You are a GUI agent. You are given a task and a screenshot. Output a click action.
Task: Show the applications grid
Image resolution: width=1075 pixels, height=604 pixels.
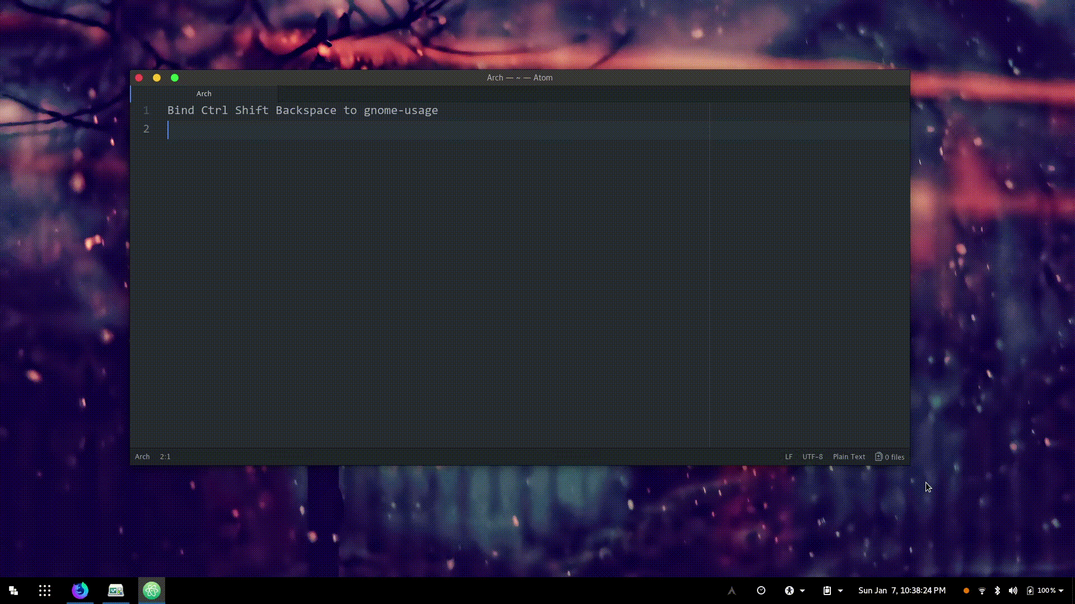click(45, 591)
